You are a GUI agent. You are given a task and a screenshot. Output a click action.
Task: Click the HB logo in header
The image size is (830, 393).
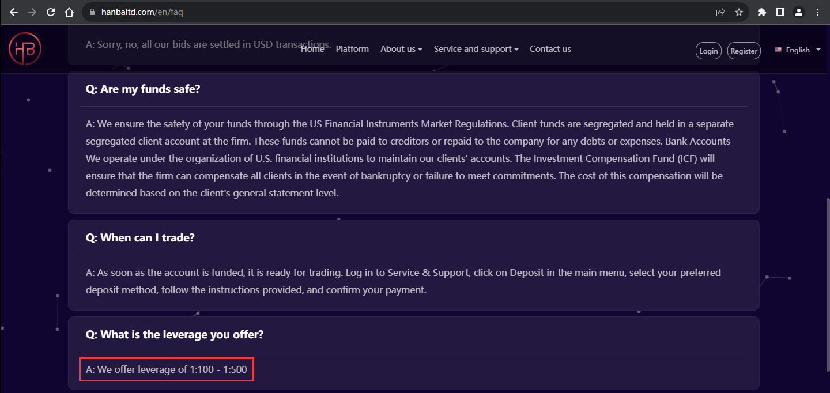click(25, 48)
